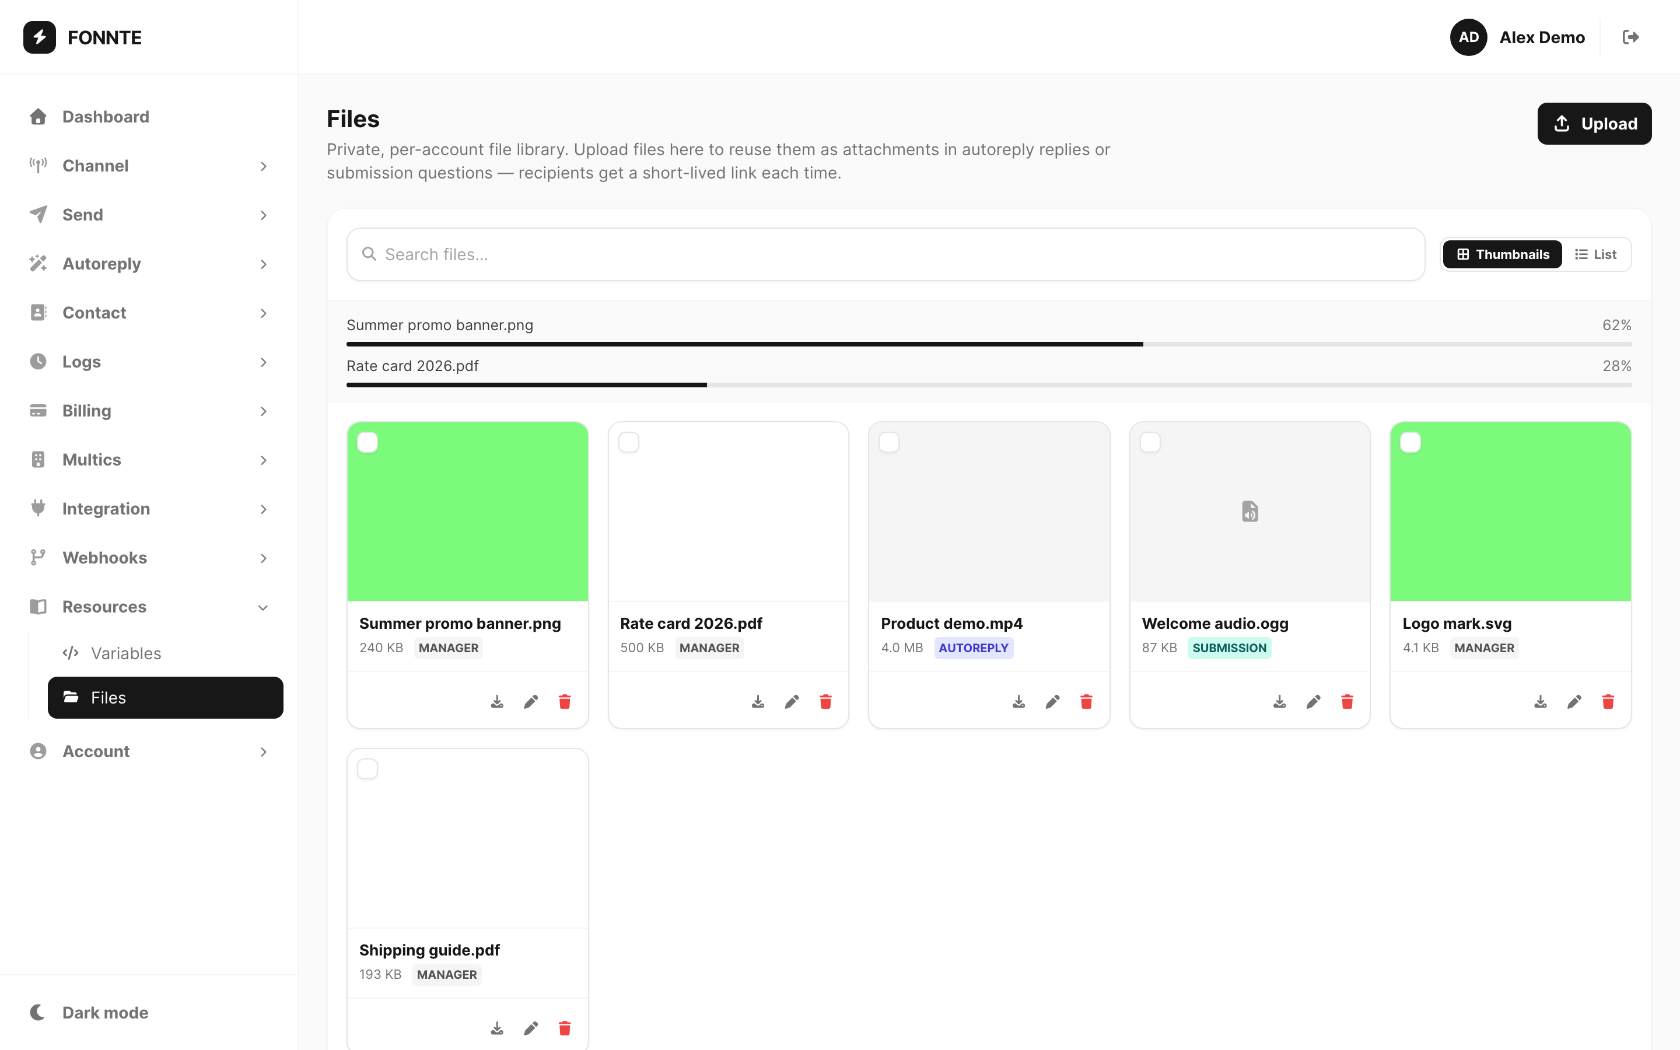Click the MANAGER tag on Logo mark.svg

pos(1483,647)
